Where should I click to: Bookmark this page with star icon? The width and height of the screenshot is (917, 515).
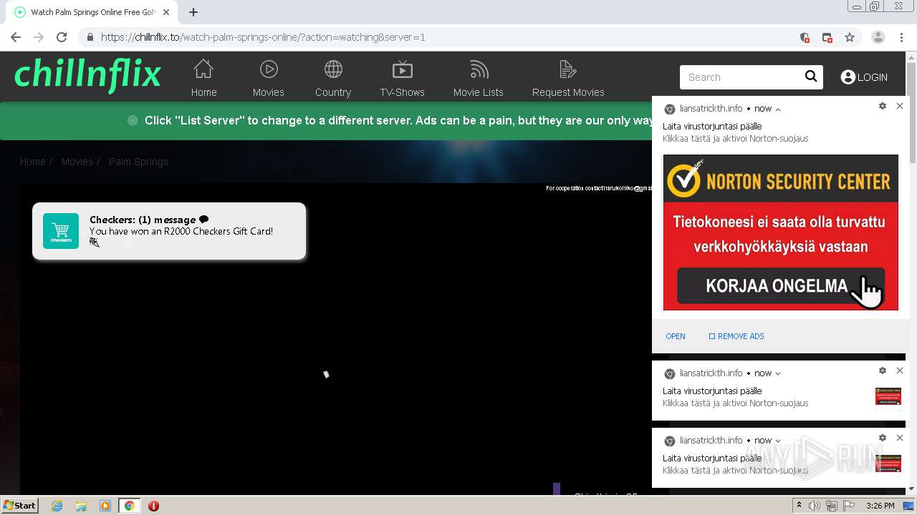pos(850,37)
